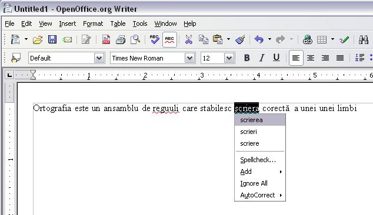Image resolution: width=373 pixels, height=215 pixels.
Task: Select Align Right
Action: [325, 58]
